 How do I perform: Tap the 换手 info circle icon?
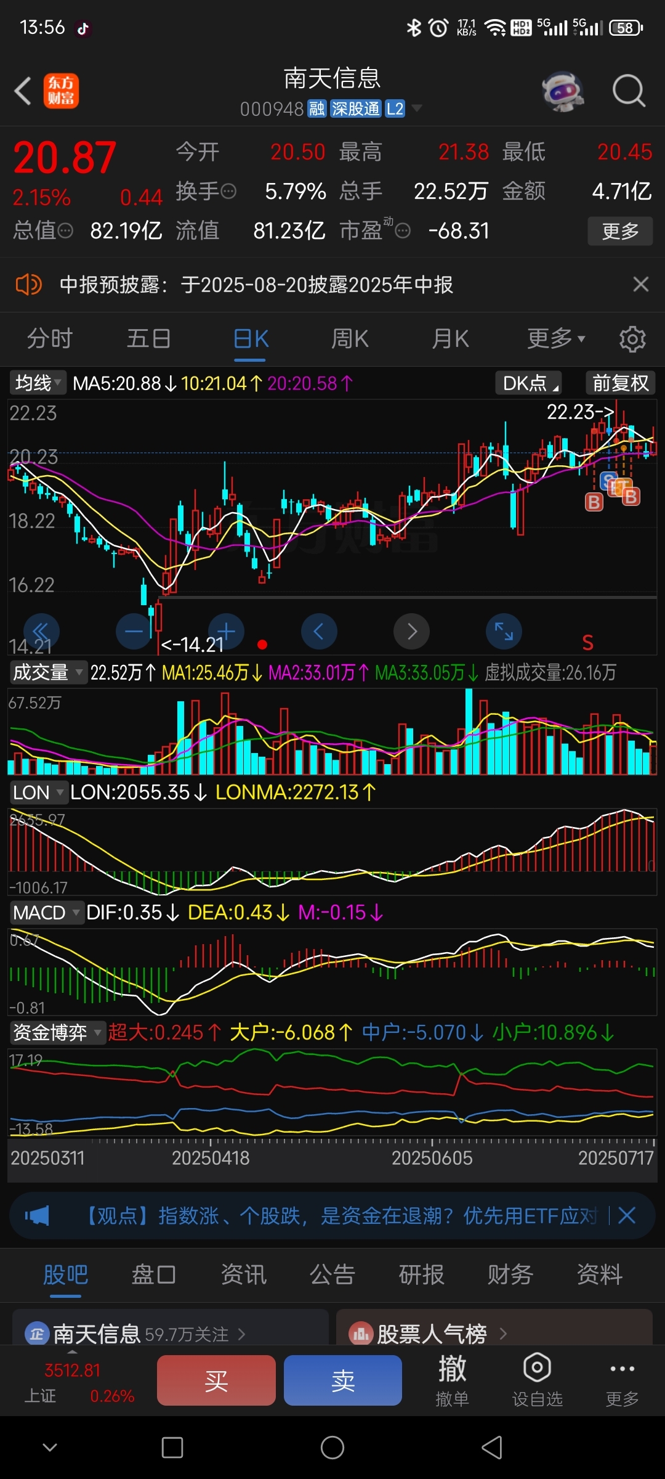pyautogui.click(x=228, y=192)
